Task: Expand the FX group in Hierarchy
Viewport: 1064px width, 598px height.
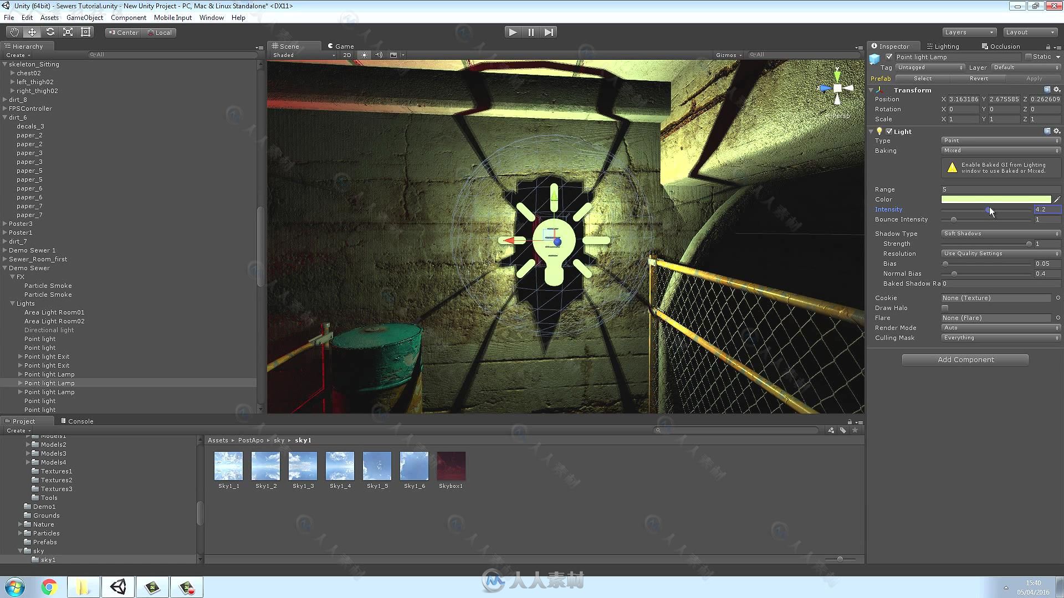Action: (12, 277)
